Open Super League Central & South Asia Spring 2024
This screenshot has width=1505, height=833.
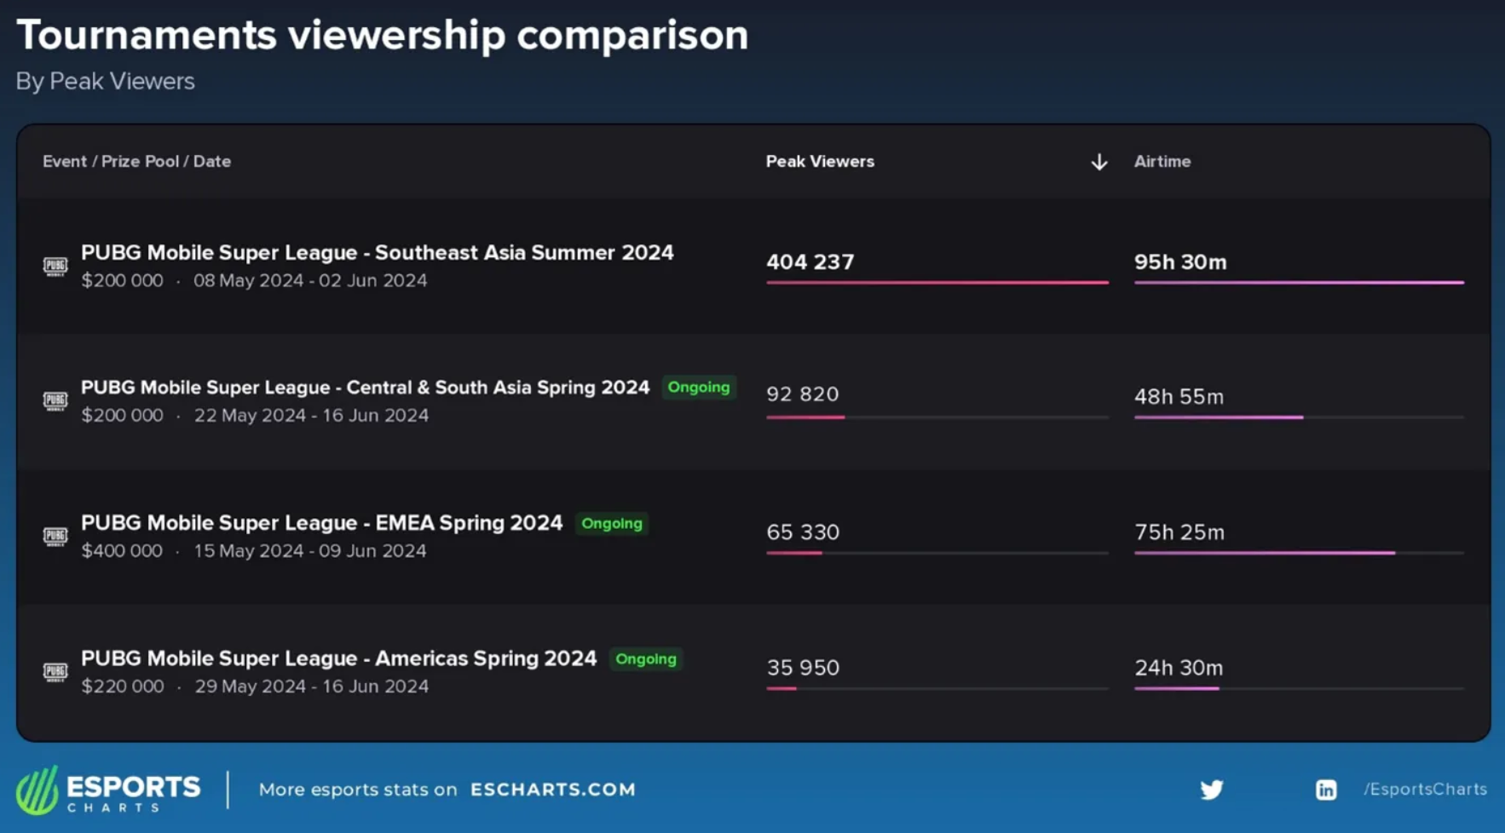pos(366,388)
